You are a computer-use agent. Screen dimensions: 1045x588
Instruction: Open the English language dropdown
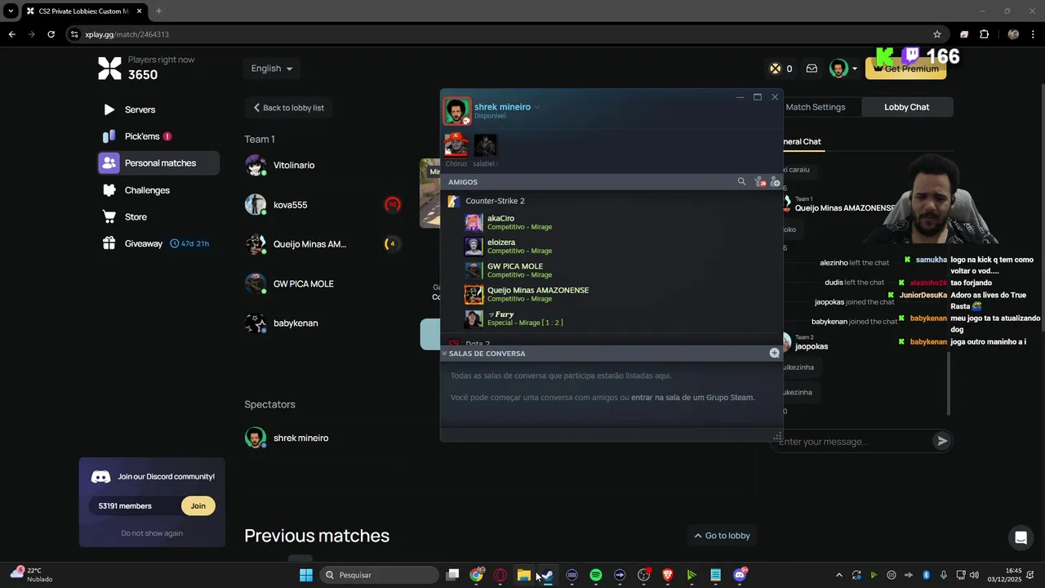point(272,69)
